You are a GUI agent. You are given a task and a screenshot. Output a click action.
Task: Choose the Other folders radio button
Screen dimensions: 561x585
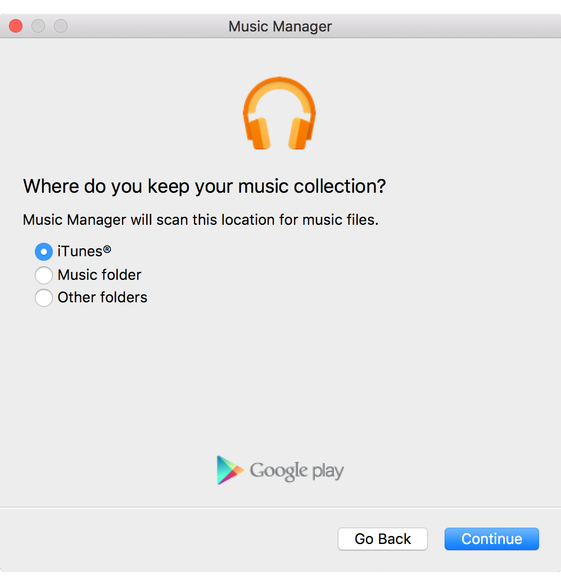tap(44, 298)
